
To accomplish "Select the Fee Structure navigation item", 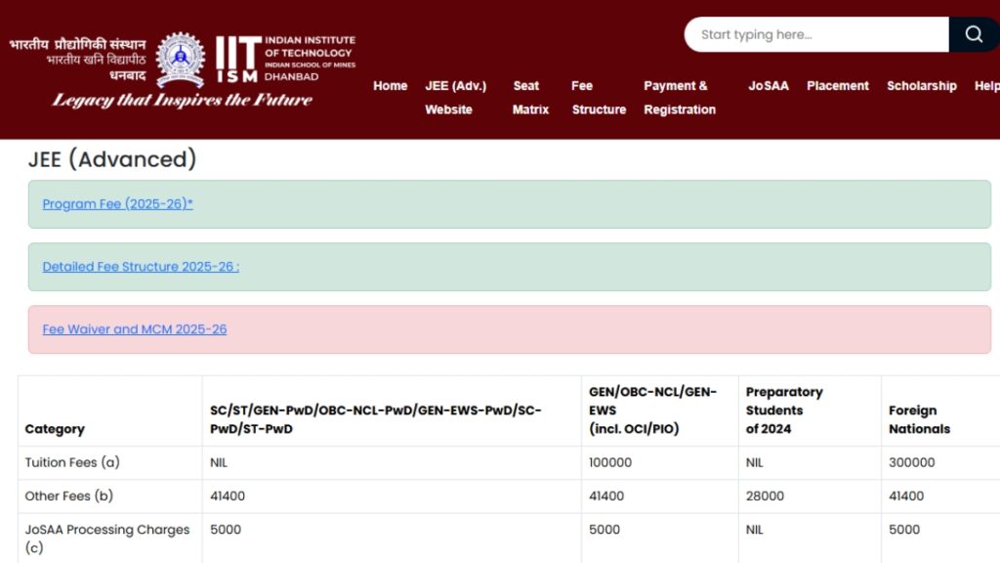I will point(598,98).
